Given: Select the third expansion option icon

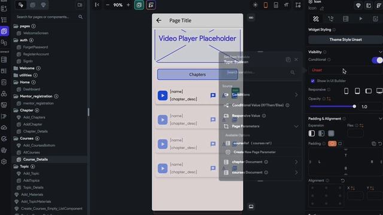Looking at the screenshot, I should click(331, 133).
